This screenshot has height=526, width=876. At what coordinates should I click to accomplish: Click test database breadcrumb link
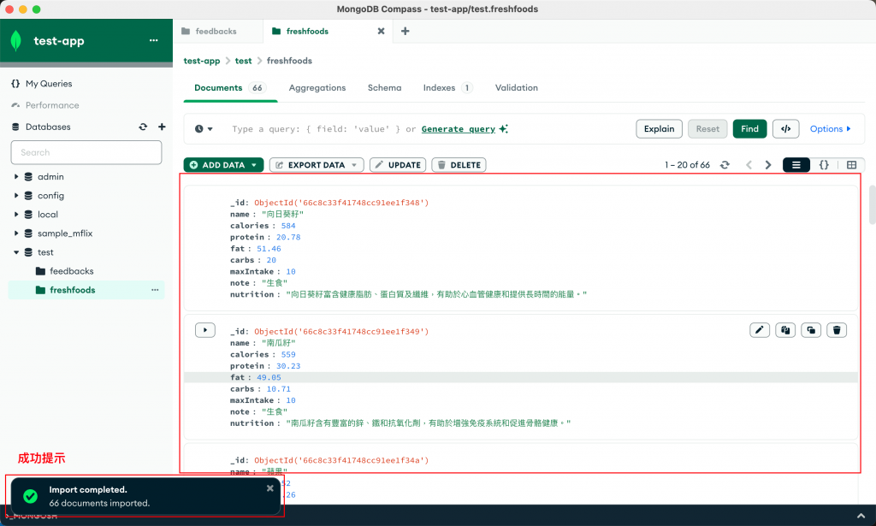pyautogui.click(x=243, y=61)
